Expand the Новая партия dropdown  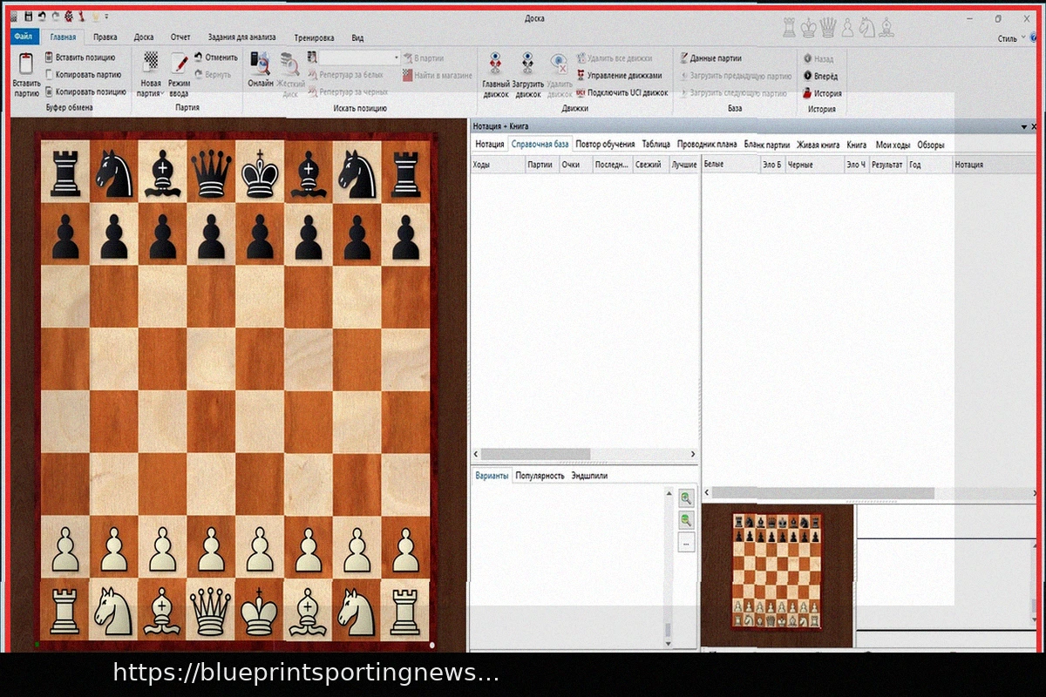(x=151, y=92)
